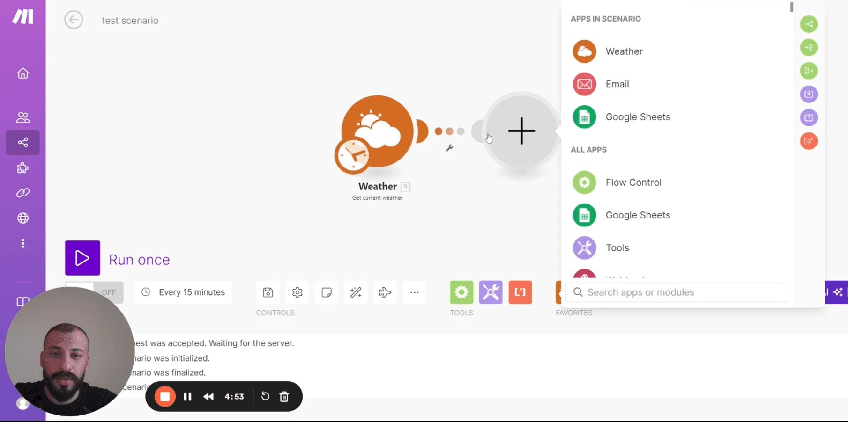Screen dimensions: 848x422
Task: Click the Make logo in the sidebar
Action: coord(22,17)
